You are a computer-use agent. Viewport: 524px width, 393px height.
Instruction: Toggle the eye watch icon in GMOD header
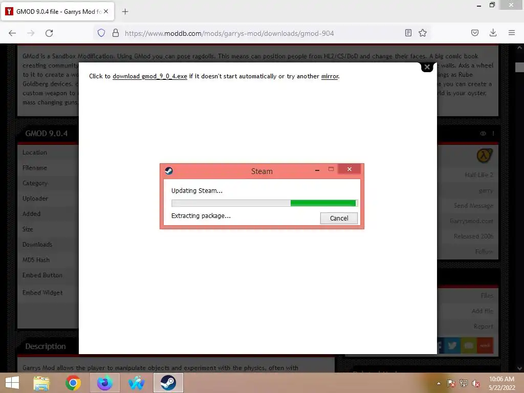tap(483, 134)
